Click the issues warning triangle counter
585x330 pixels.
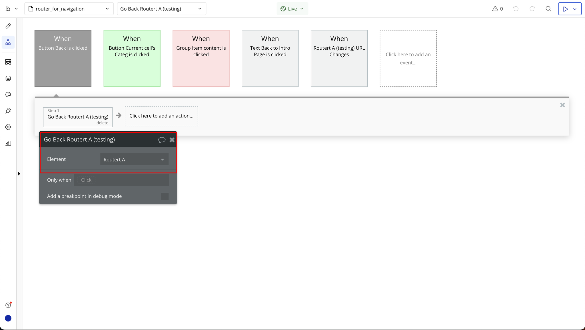[497, 9]
